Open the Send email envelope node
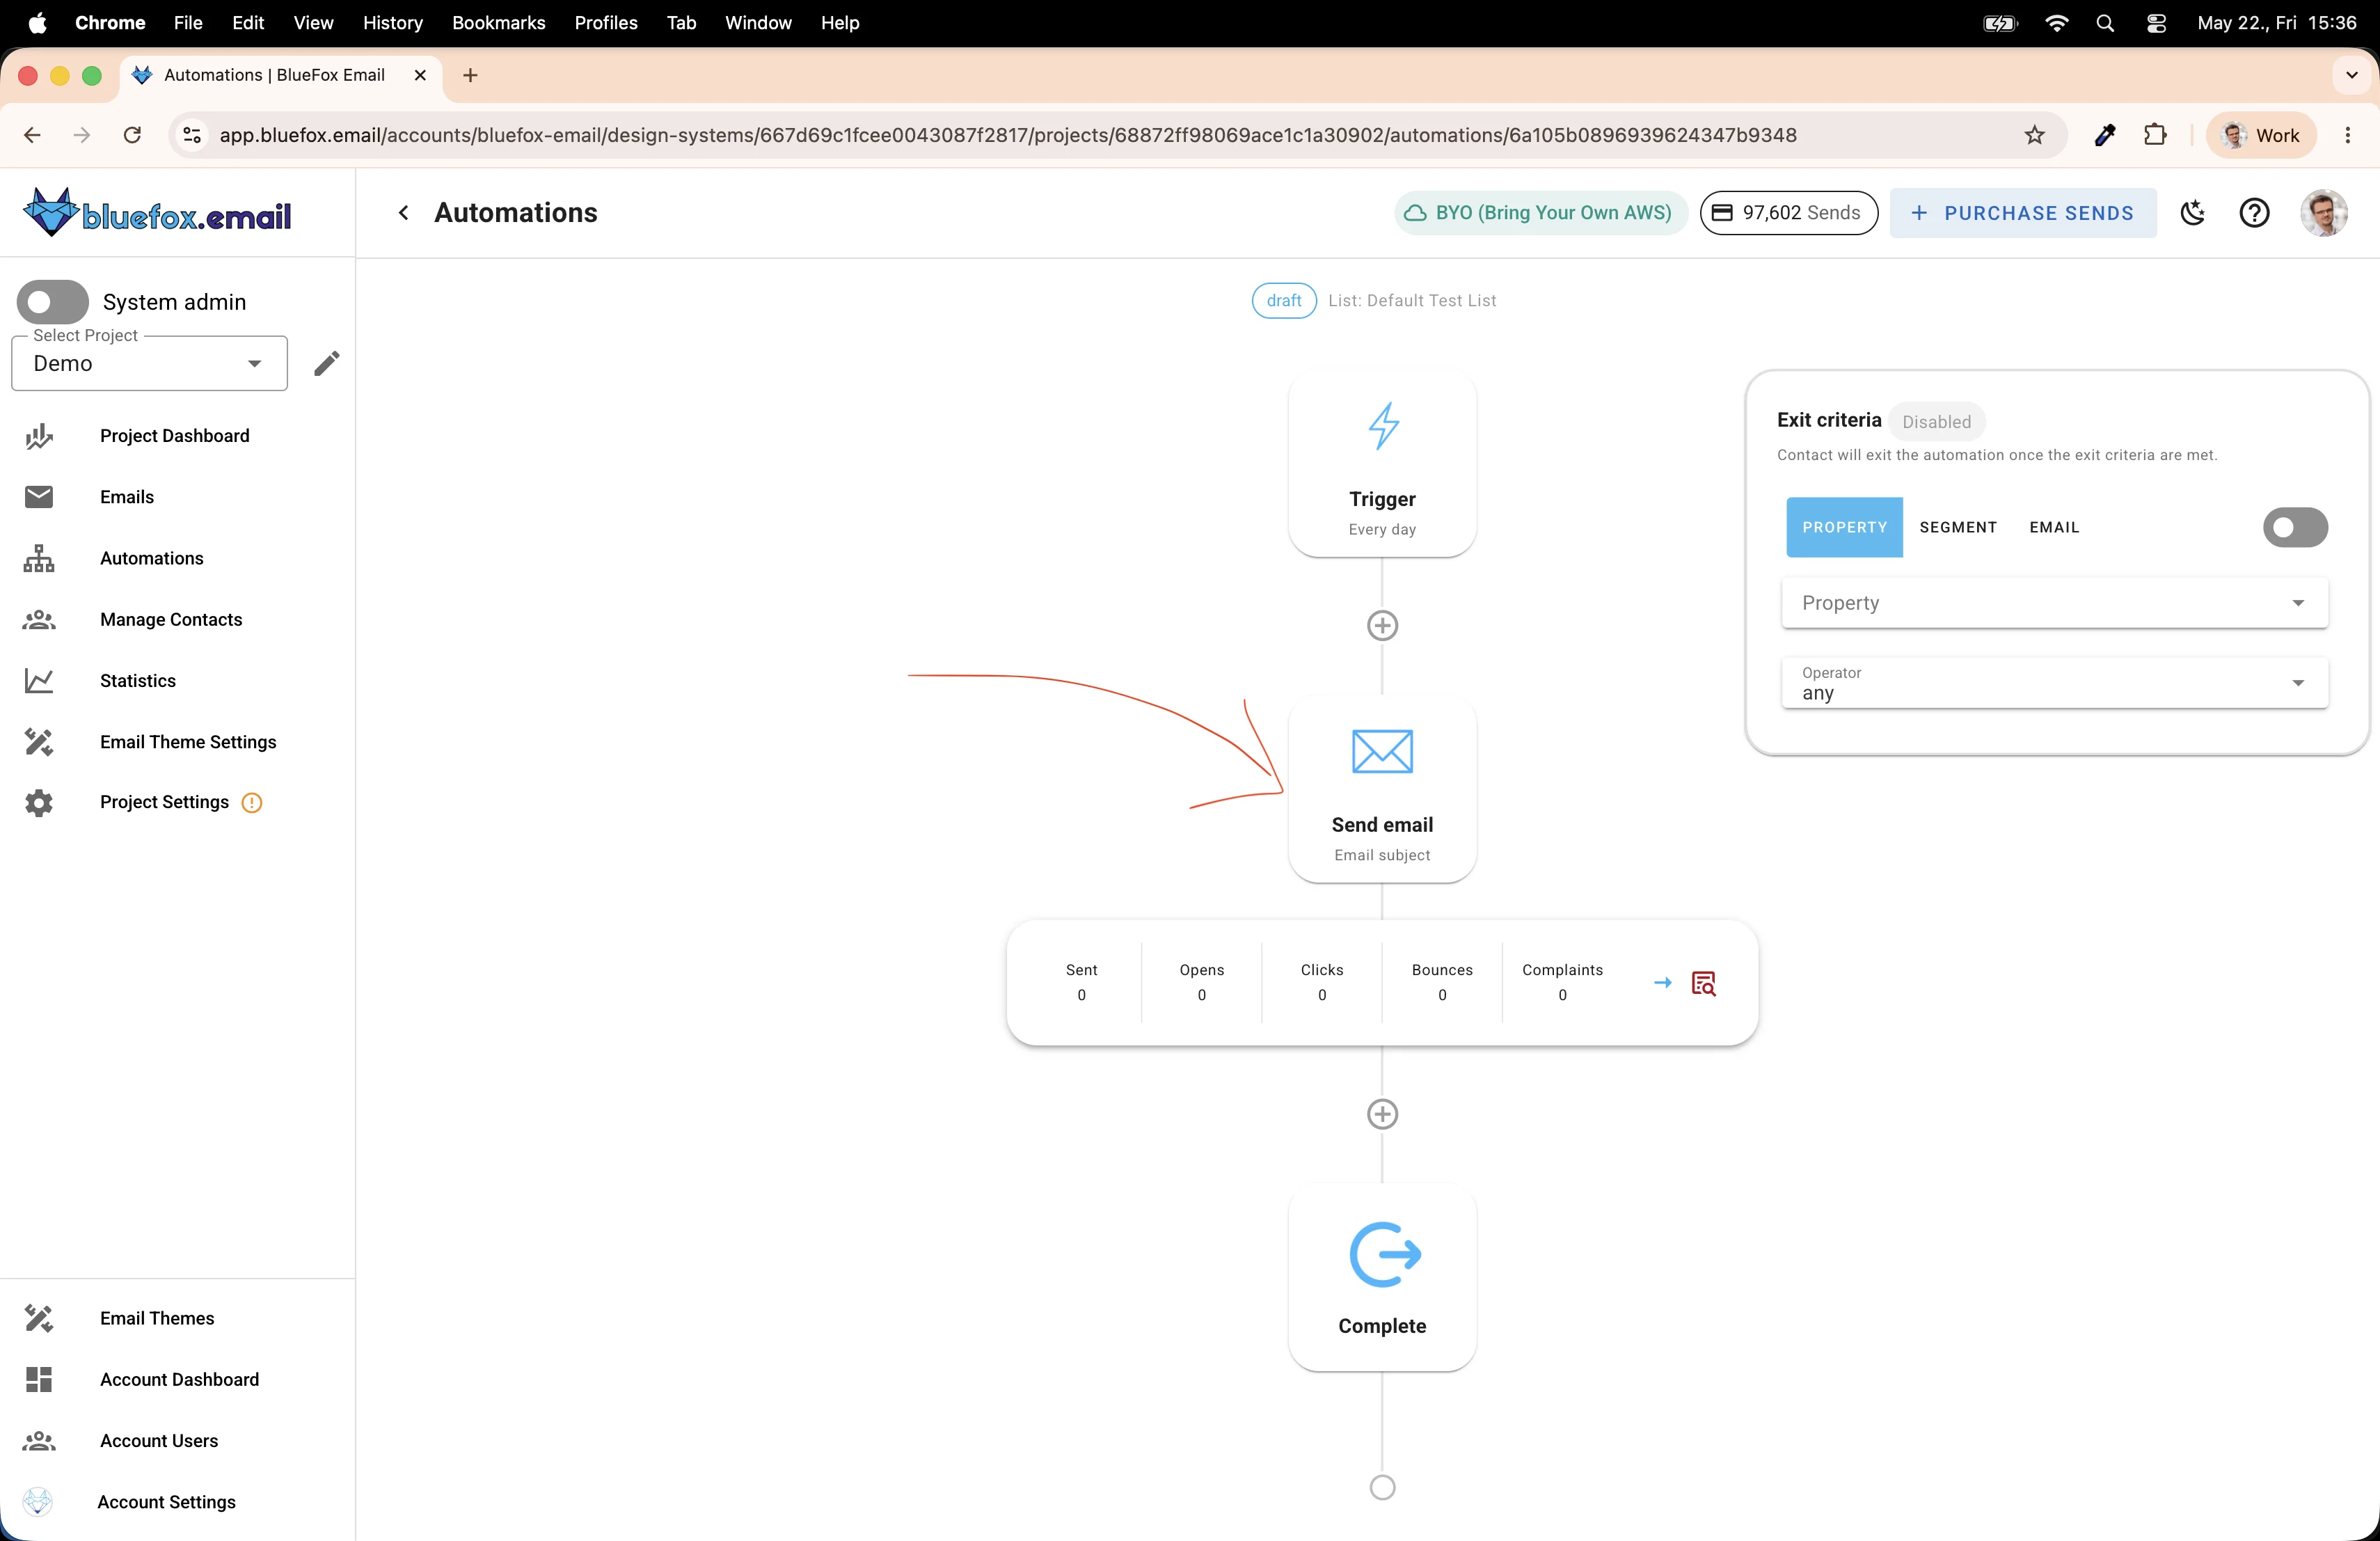Image resolution: width=2380 pixels, height=1541 pixels. click(1383, 789)
